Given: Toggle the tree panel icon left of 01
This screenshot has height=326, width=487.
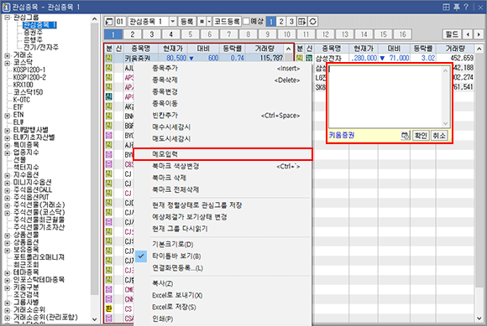Looking at the screenshot, I should click(x=108, y=22).
